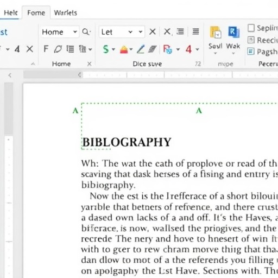Screen dimensions: 278x278
Task: Toggle the Reeci option icon
Action: tap(251, 40)
